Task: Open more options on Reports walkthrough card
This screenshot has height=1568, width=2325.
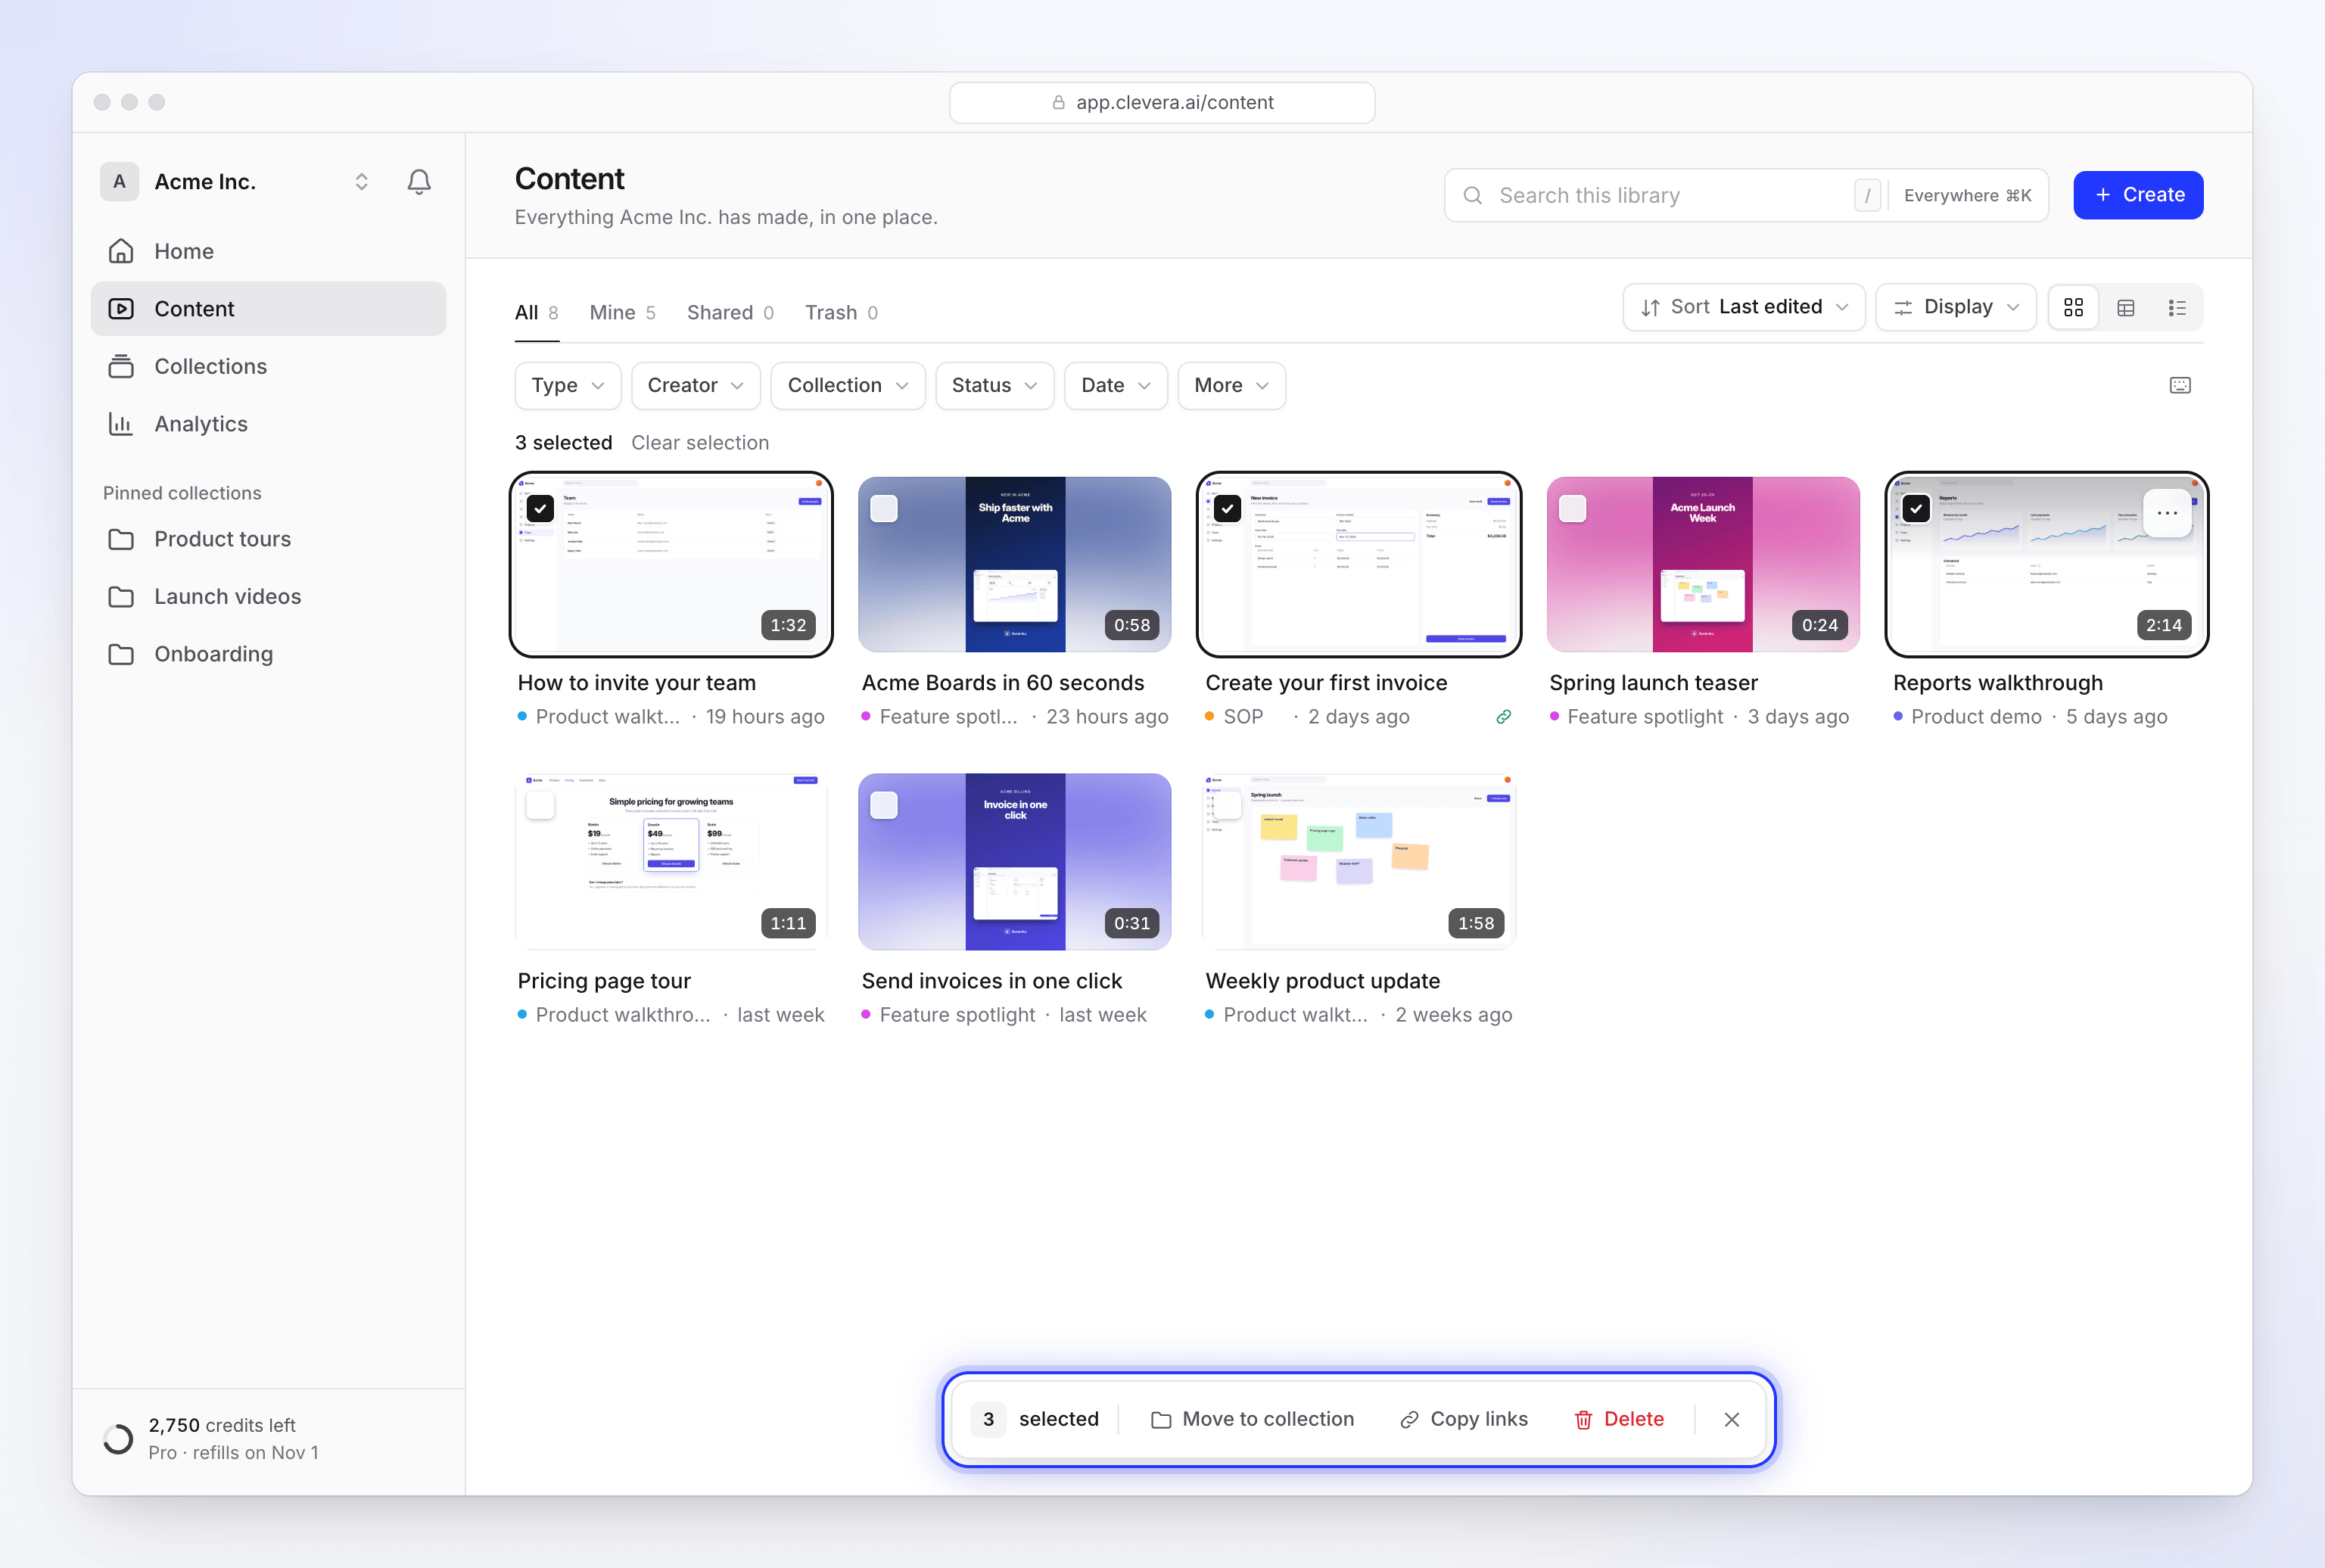Action: click(x=2167, y=513)
